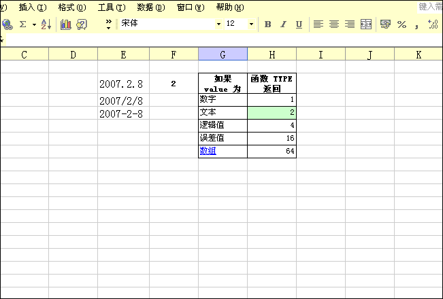This screenshot has width=443, height=299.
Task: Click the Merge and Center icon
Action: pos(366,24)
